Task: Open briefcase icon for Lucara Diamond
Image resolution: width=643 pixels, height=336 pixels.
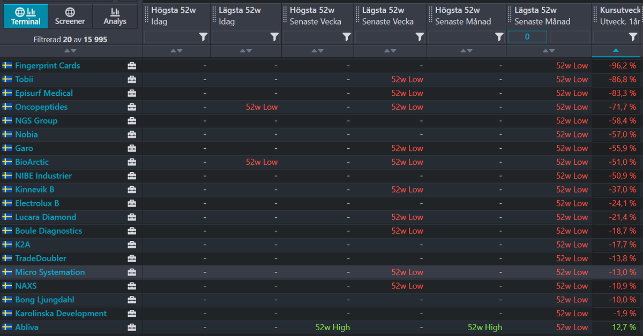Action: (x=132, y=217)
